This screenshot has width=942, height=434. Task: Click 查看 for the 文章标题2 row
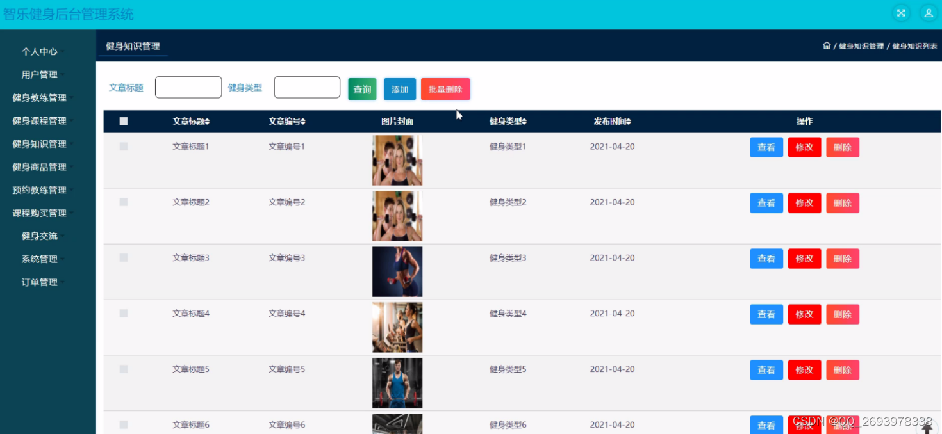point(766,203)
